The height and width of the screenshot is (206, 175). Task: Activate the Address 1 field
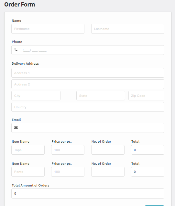click(x=88, y=73)
